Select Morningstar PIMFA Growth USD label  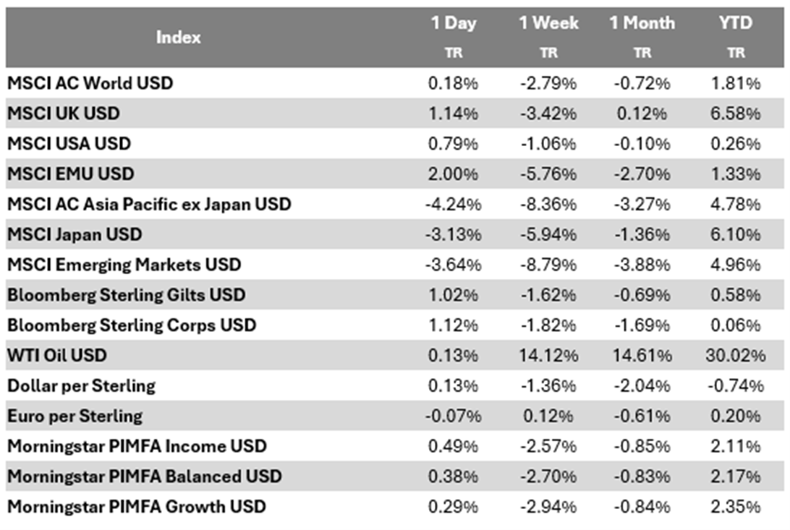pyautogui.click(x=137, y=507)
